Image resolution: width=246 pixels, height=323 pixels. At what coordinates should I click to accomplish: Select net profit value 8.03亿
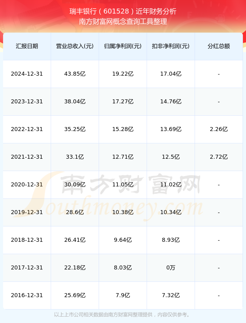(x=123, y=268)
